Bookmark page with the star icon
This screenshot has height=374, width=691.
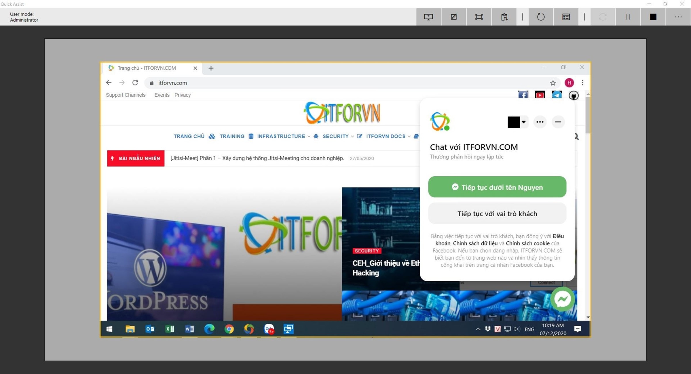(x=553, y=83)
